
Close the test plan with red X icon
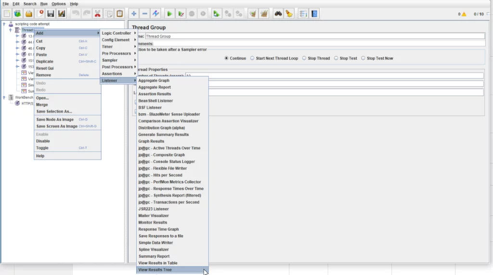pos(40,14)
